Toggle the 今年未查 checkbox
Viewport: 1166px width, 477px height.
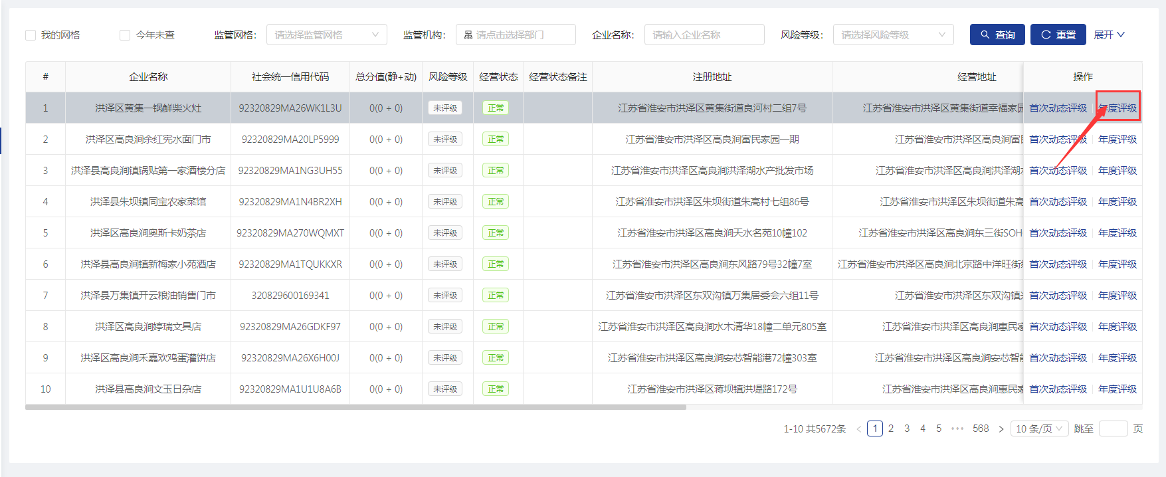click(x=125, y=35)
